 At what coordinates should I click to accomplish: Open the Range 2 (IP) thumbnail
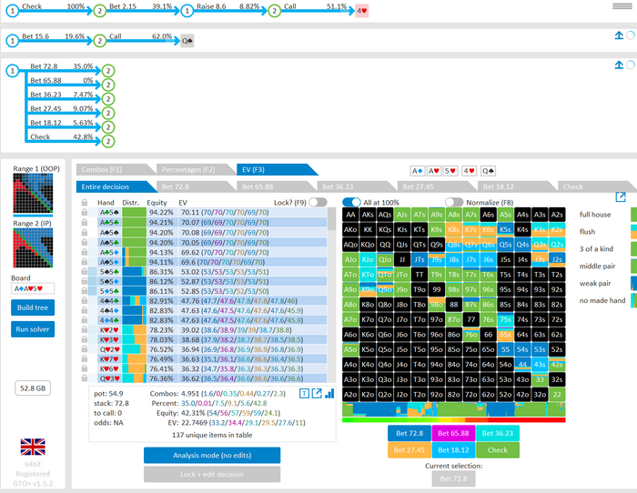point(33,247)
